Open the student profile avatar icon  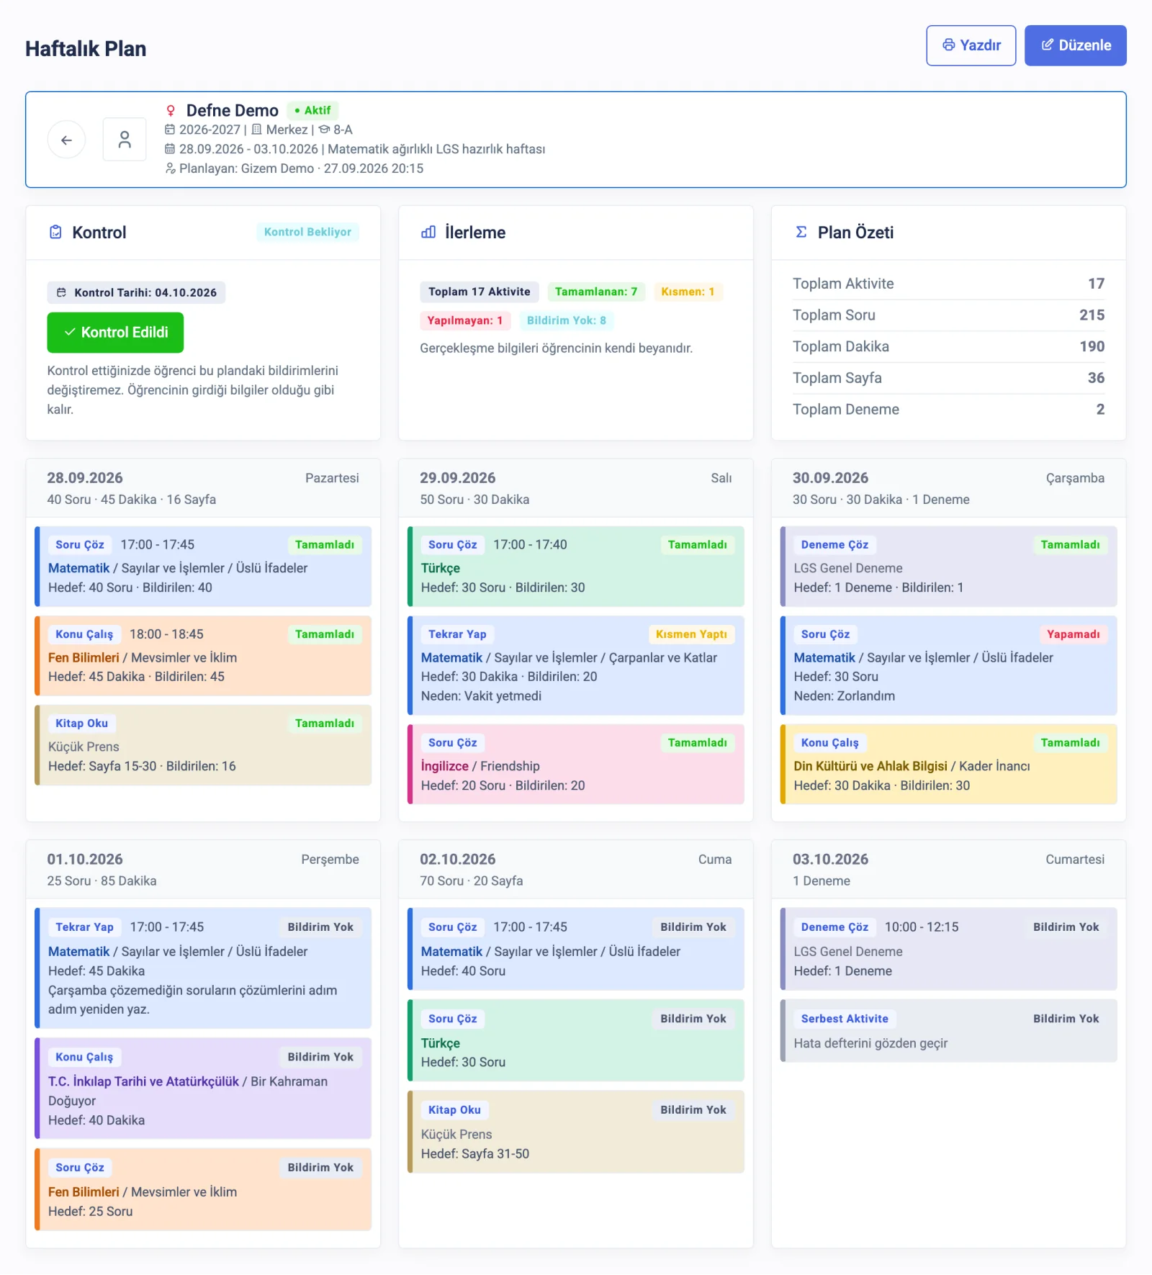(125, 140)
